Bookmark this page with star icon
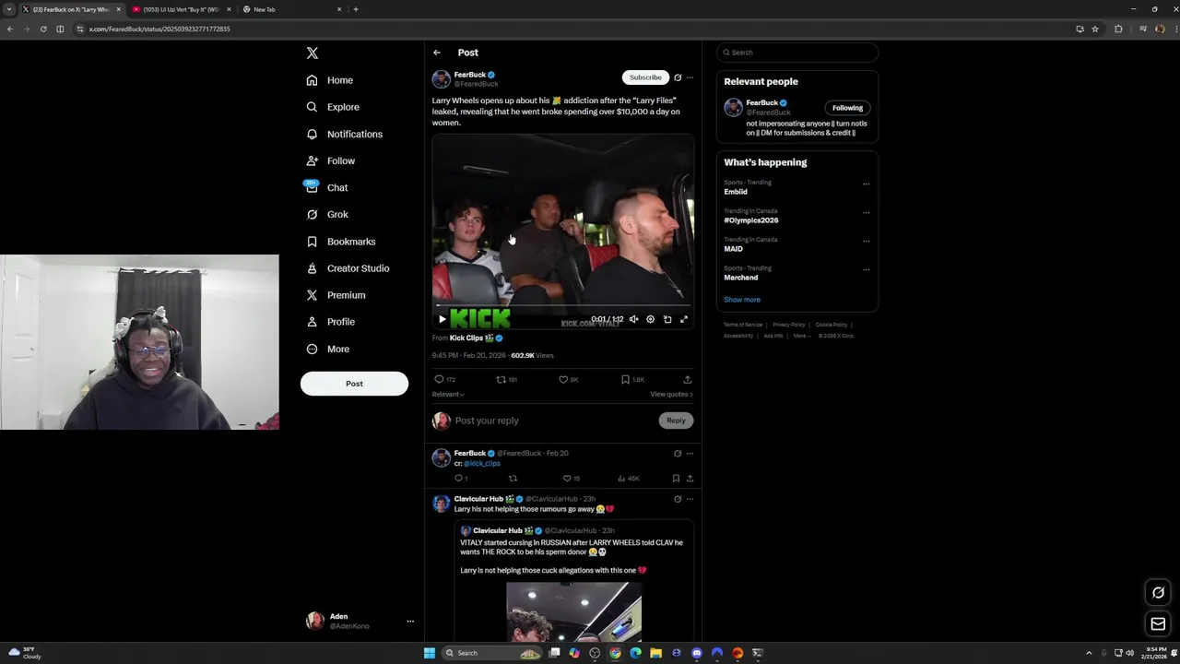This screenshot has width=1180, height=664. 1095,29
